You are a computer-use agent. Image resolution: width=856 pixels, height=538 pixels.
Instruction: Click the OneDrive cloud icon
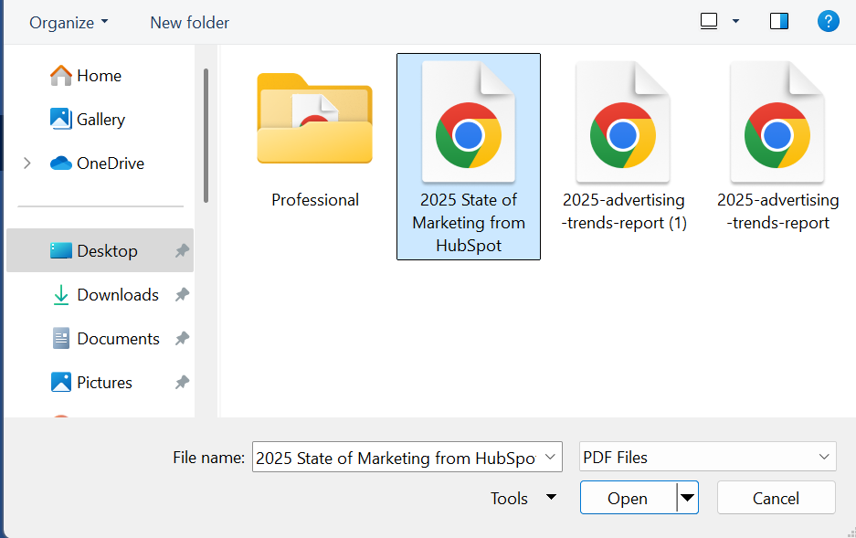[x=61, y=164]
